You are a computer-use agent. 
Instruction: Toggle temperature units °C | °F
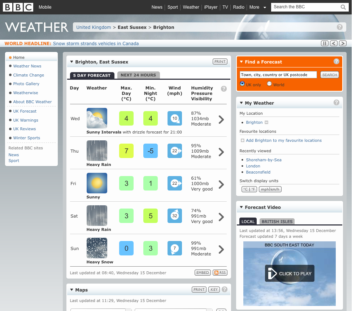coord(249,189)
